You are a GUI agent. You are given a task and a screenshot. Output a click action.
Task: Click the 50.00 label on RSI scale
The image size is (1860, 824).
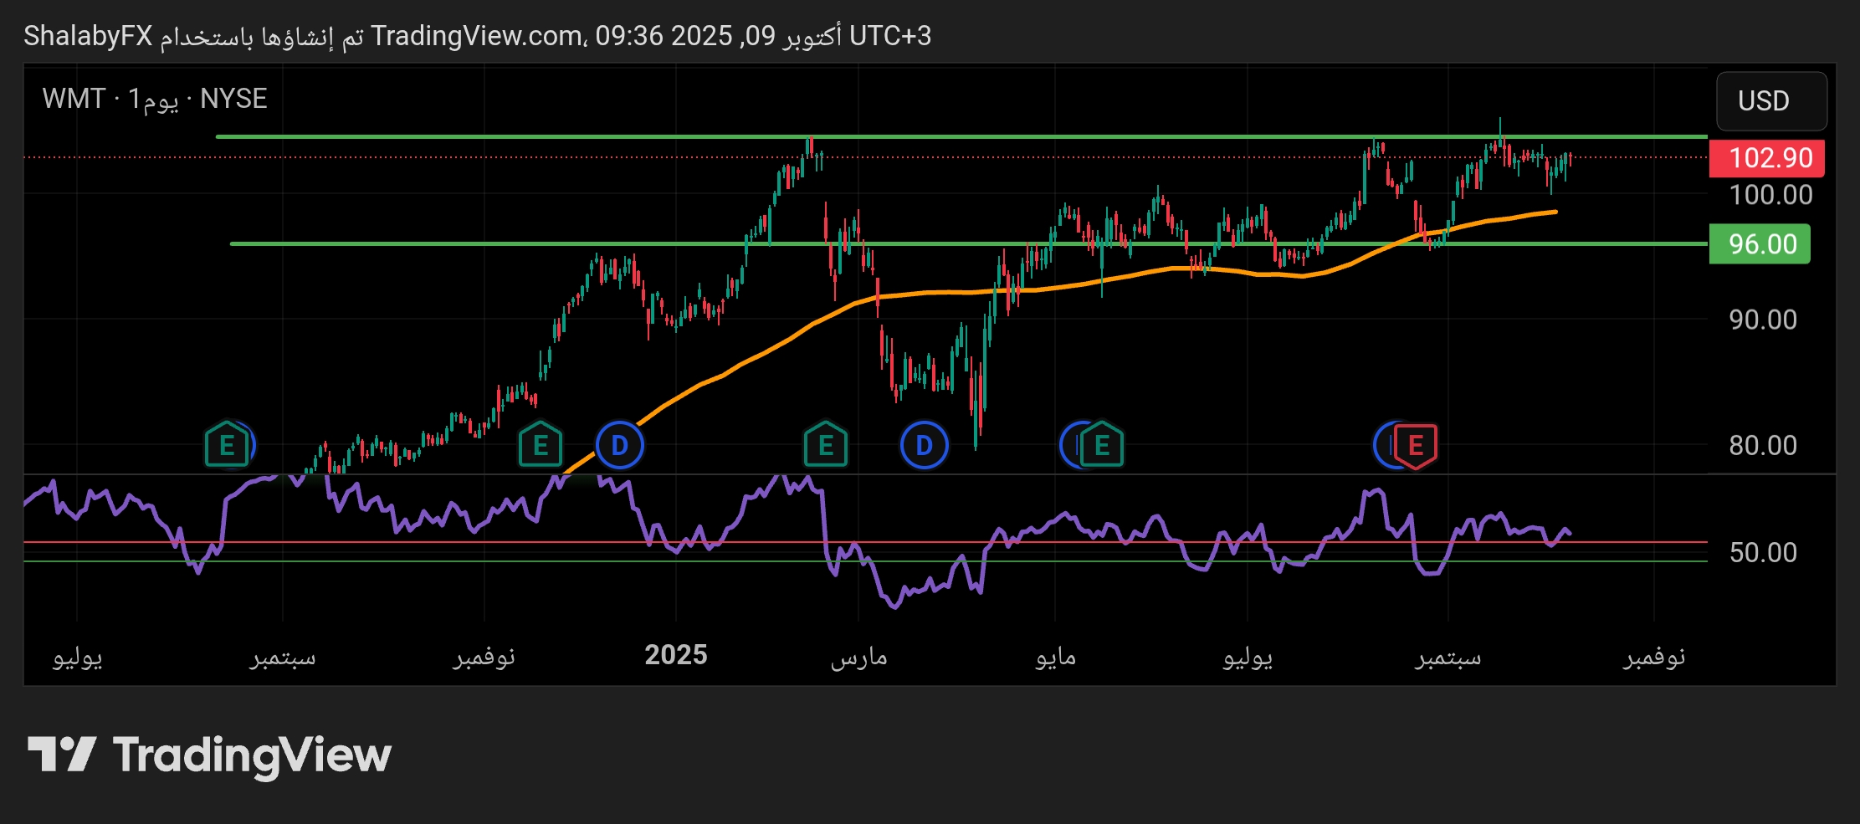click(x=1762, y=553)
